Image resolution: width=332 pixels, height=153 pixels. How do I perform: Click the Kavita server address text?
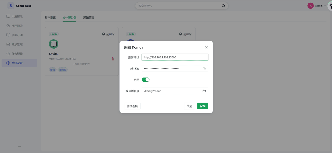63,59
